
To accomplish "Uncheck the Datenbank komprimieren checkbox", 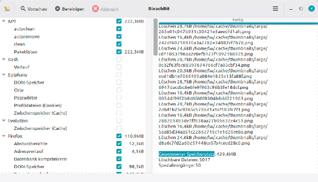I will click(x=119, y=159).
